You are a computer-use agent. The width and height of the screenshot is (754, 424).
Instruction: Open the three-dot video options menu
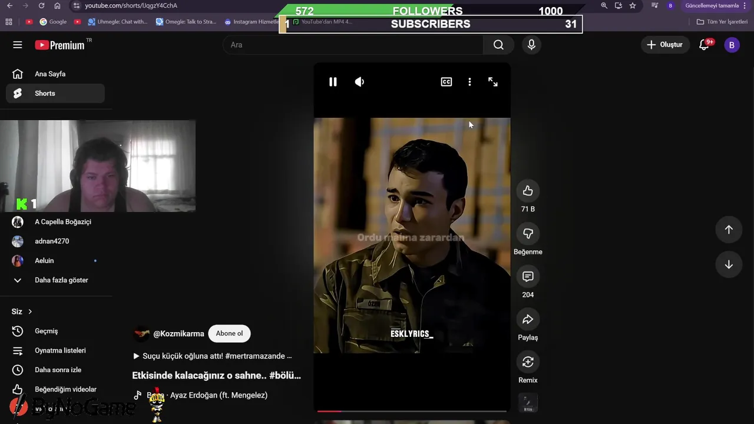click(x=469, y=82)
